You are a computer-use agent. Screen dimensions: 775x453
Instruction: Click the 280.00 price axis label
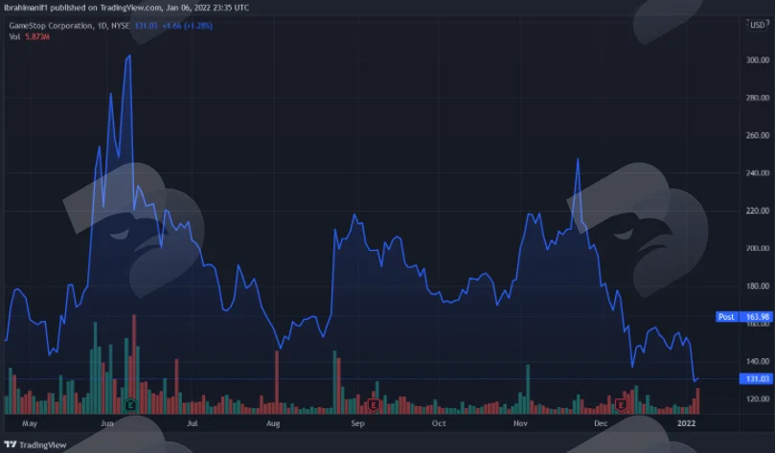757,98
